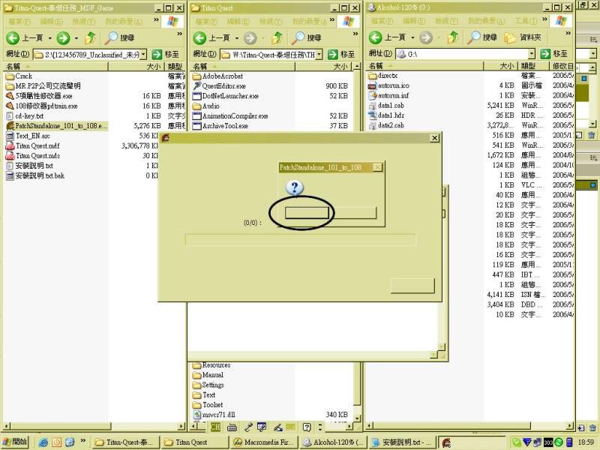
Task: Select Text_EN.arc file
Action: [x=28, y=136]
